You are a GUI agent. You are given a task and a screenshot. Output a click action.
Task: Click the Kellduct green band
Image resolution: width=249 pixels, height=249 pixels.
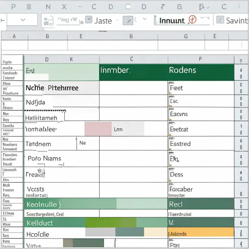[x=96, y=222]
